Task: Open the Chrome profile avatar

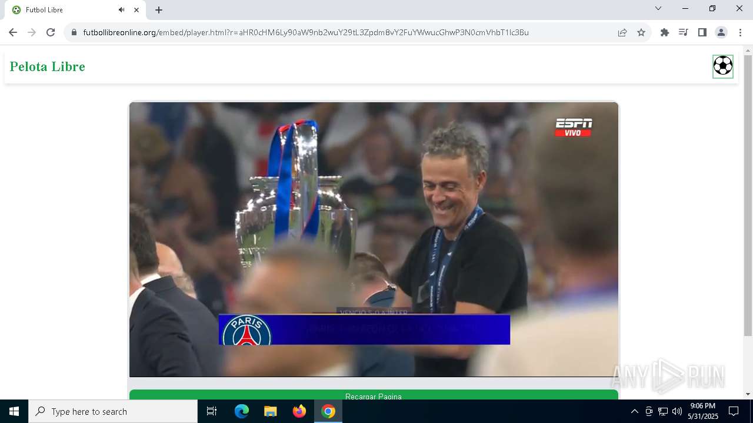Action: 721,32
